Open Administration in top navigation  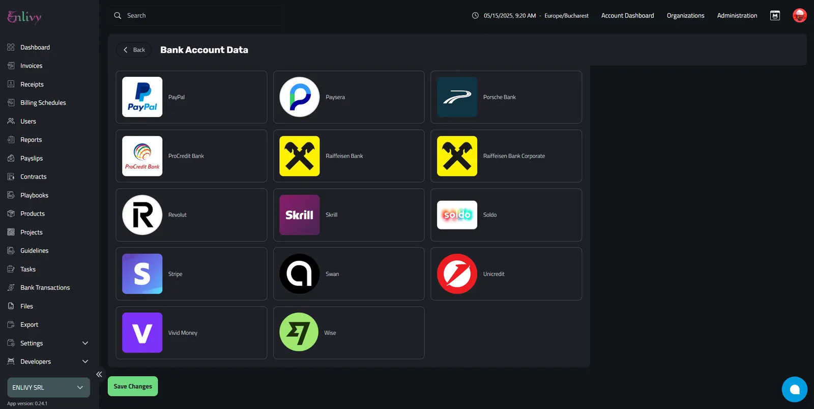click(x=737, y=16)
